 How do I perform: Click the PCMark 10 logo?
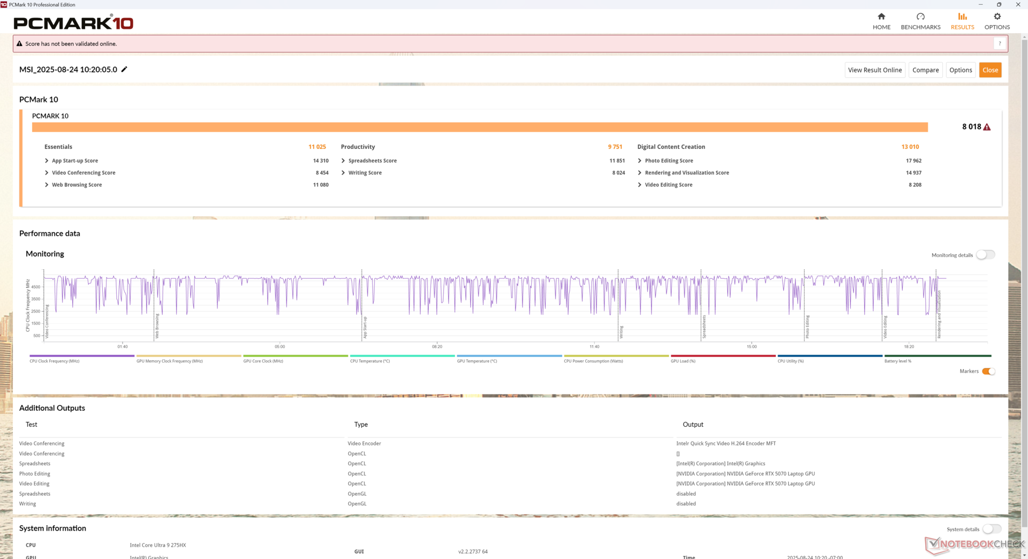point(73,22)
